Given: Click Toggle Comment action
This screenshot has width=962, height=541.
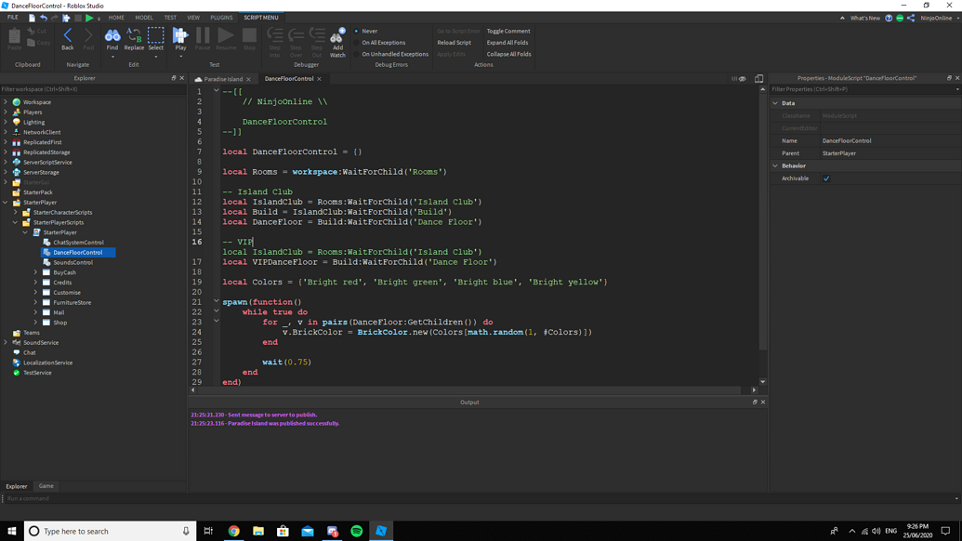Looking at the screenshot, I should click(x=508, y=31).
